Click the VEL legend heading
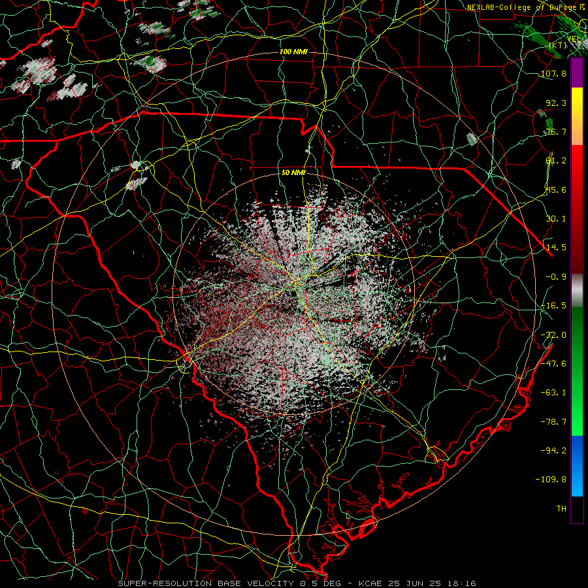The height and width of the screenshot is (588, 588). tap(574, 39)
